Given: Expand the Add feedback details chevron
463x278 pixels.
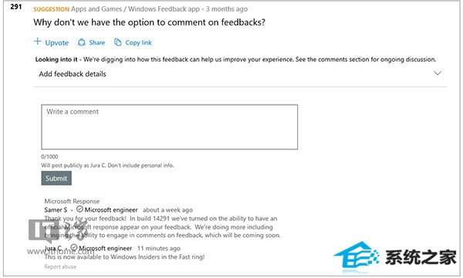Looking at the screenshot, I should point(438,73).
